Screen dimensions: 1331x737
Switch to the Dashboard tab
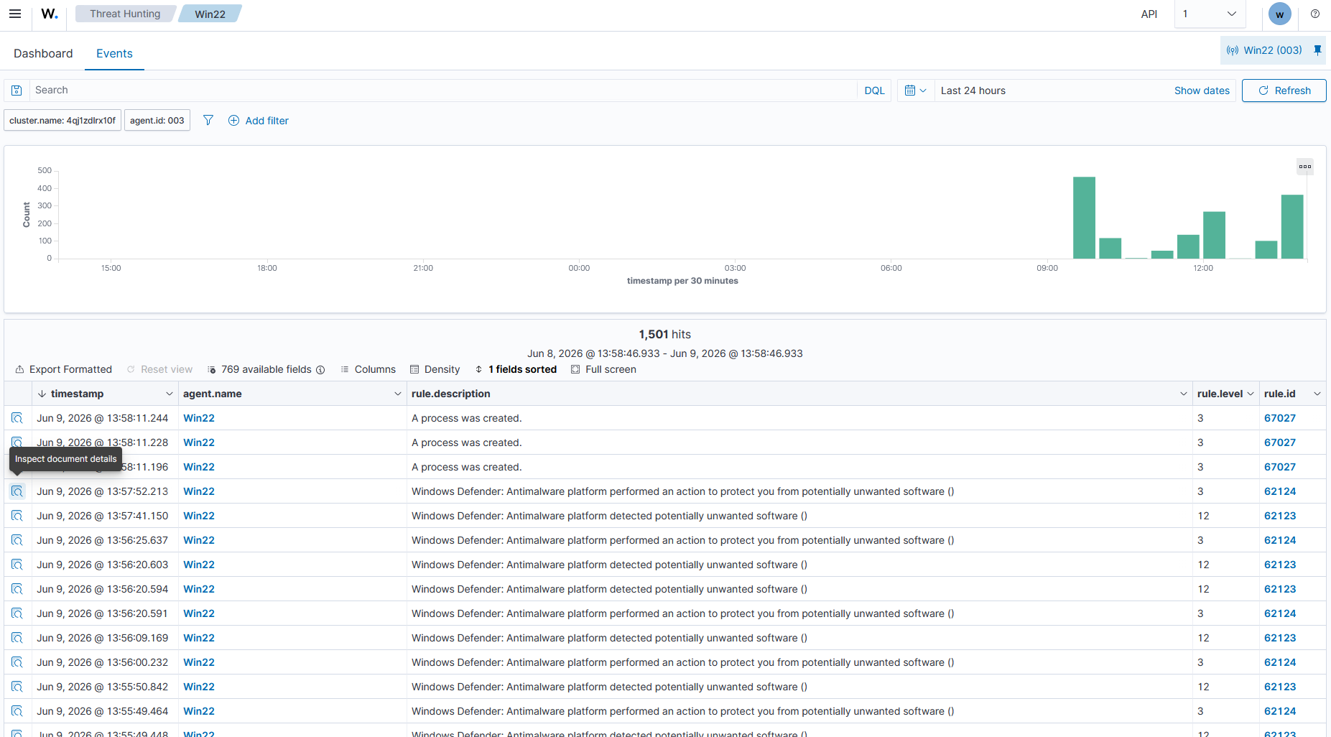click(43, 53)
